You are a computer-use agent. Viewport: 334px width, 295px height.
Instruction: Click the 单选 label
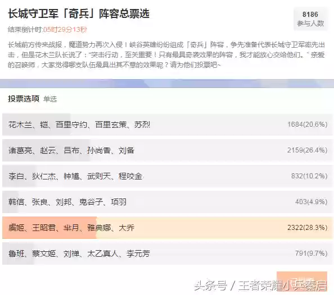click(50, 99)
